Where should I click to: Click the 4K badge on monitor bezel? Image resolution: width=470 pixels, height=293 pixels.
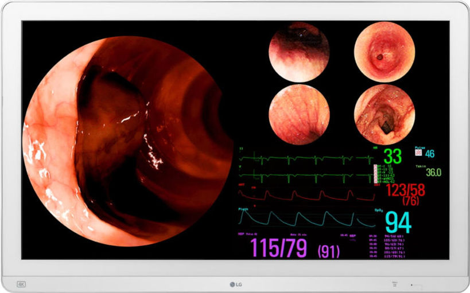[x=22, y=284]
